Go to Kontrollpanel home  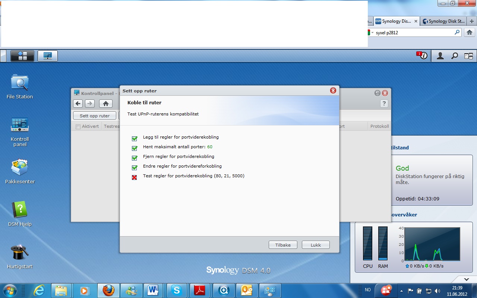106,104
